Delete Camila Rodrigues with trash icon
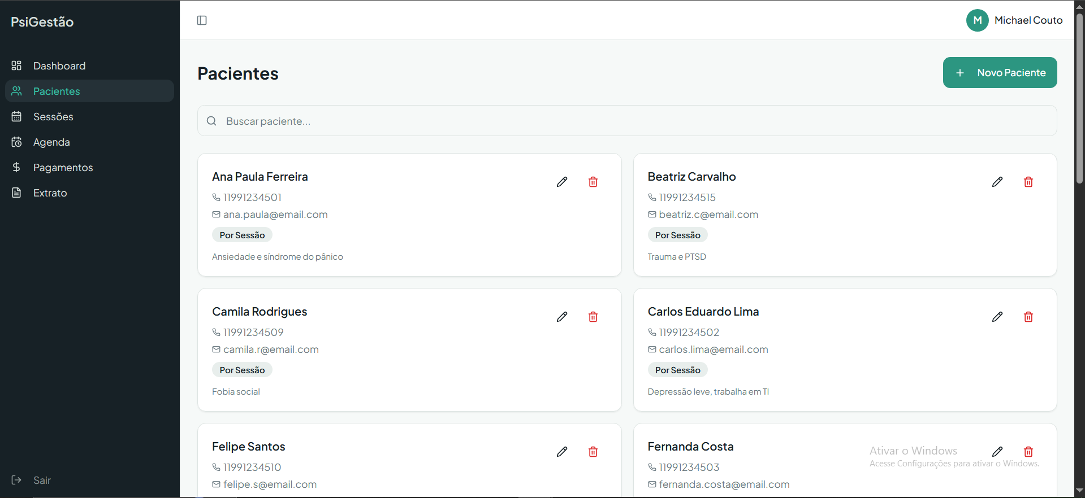This screenshot has width=1085, height=498. coord(593,317)
